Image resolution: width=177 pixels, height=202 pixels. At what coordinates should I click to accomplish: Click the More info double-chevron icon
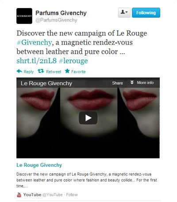tap(132, 83)
